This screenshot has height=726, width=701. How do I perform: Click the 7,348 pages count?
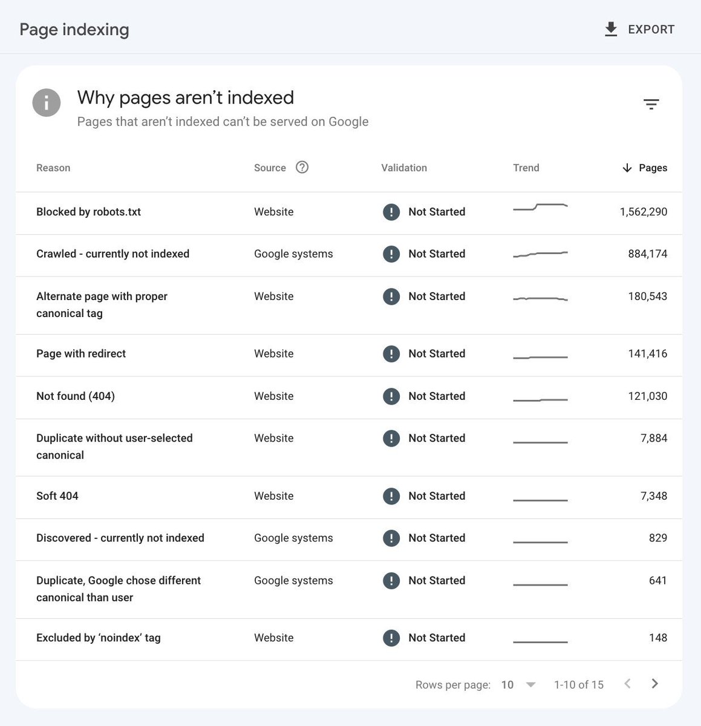654,496
